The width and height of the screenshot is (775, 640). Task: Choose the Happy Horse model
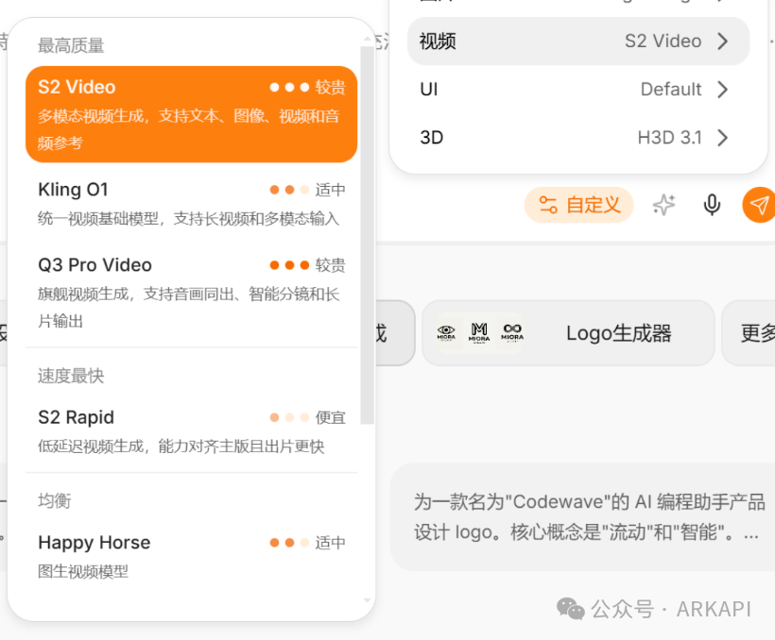191,556
